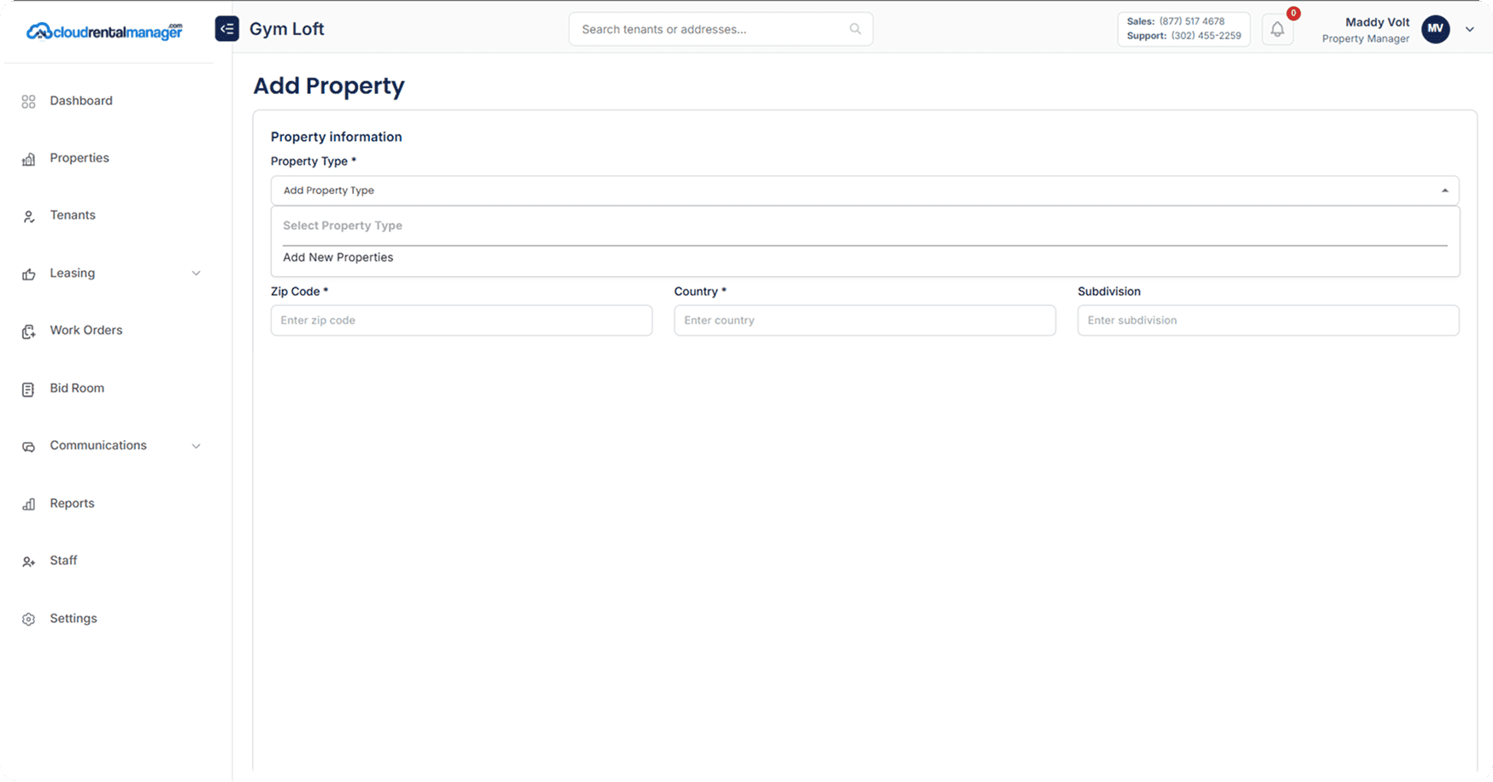This screenshot has height=782, width=1493.
Task: Expand the Communications submenu chevron
Action: [x=196, y=446]
